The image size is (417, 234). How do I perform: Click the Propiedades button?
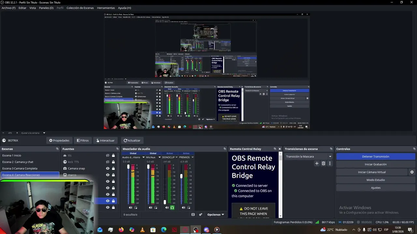click(x=59, y=140)
